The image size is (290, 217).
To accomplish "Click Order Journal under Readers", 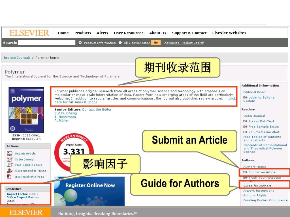I will [x=254, y=116].
